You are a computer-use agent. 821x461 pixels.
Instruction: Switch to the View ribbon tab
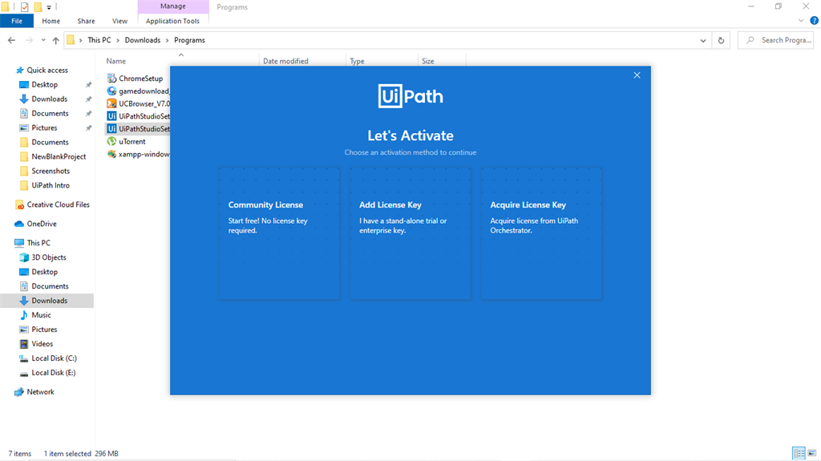pyautogui.click(x=119, y=21)
